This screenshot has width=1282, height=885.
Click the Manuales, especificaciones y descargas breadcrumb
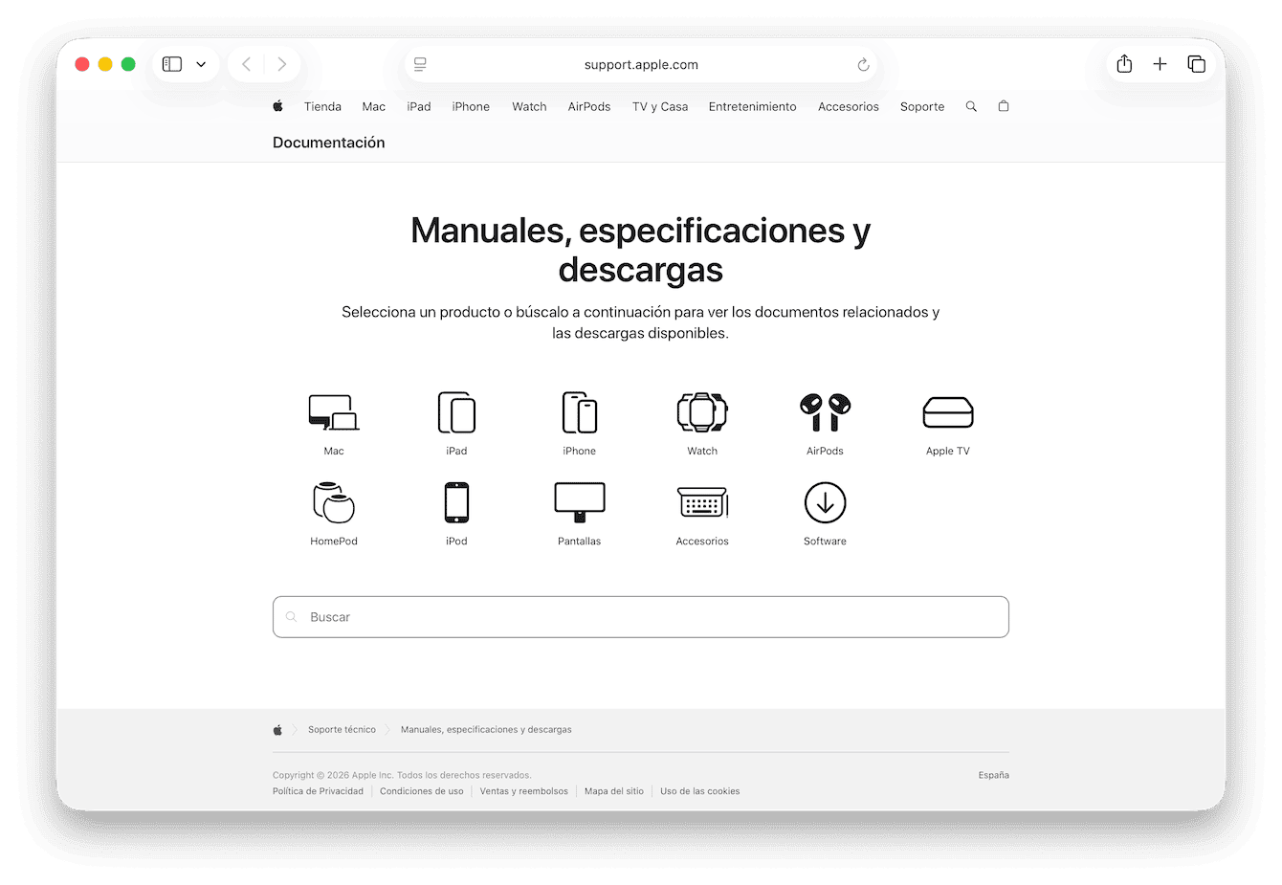pyautogui.click(x=486, y=730)
